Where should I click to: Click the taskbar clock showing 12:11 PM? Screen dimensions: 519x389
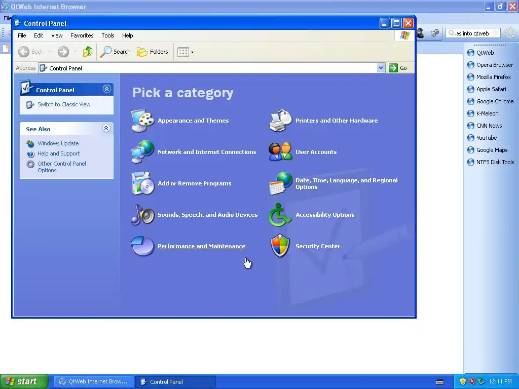pos(500,381)
